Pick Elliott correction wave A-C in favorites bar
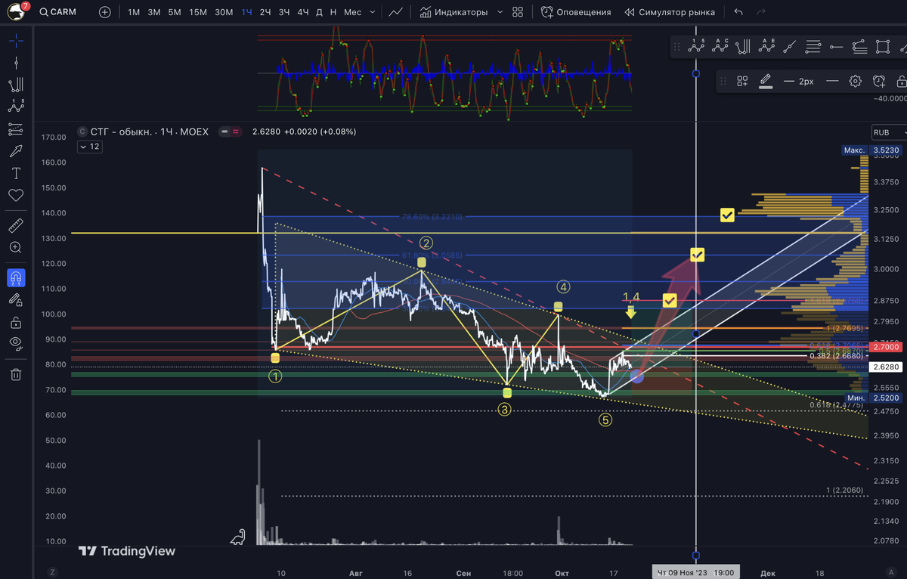 pyautogui.click(x=720, y=47)
